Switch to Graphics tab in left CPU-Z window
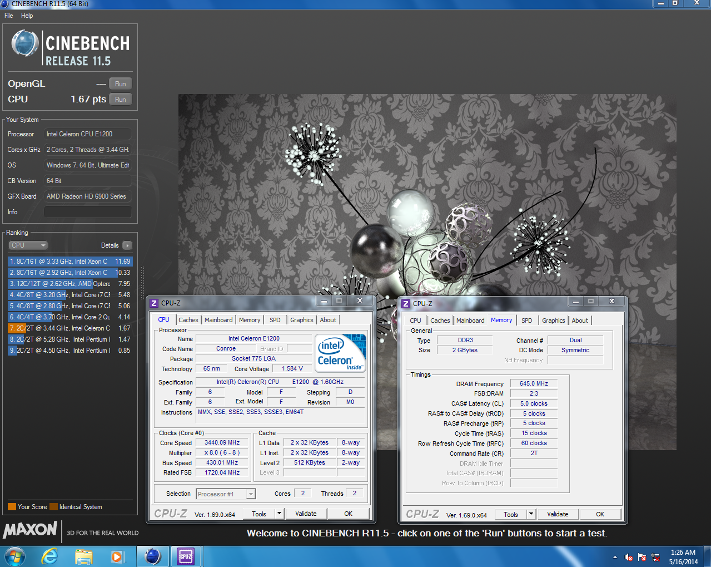This screenshot has height=567, width=711. [x=302, y=320]
